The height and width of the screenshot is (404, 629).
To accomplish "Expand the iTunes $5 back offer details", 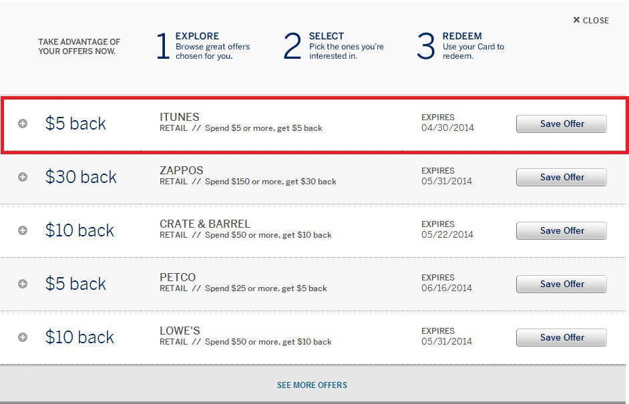I will (x=23, y=124).
